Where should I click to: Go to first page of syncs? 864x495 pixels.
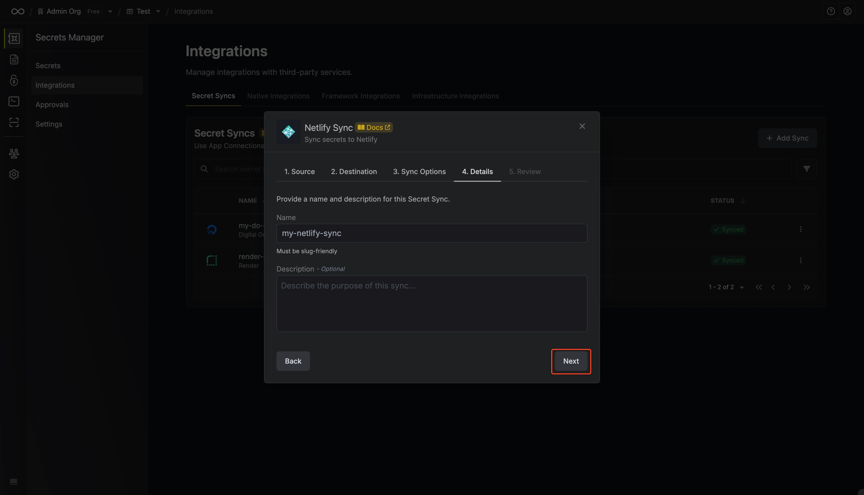click(x=758, y=287)
